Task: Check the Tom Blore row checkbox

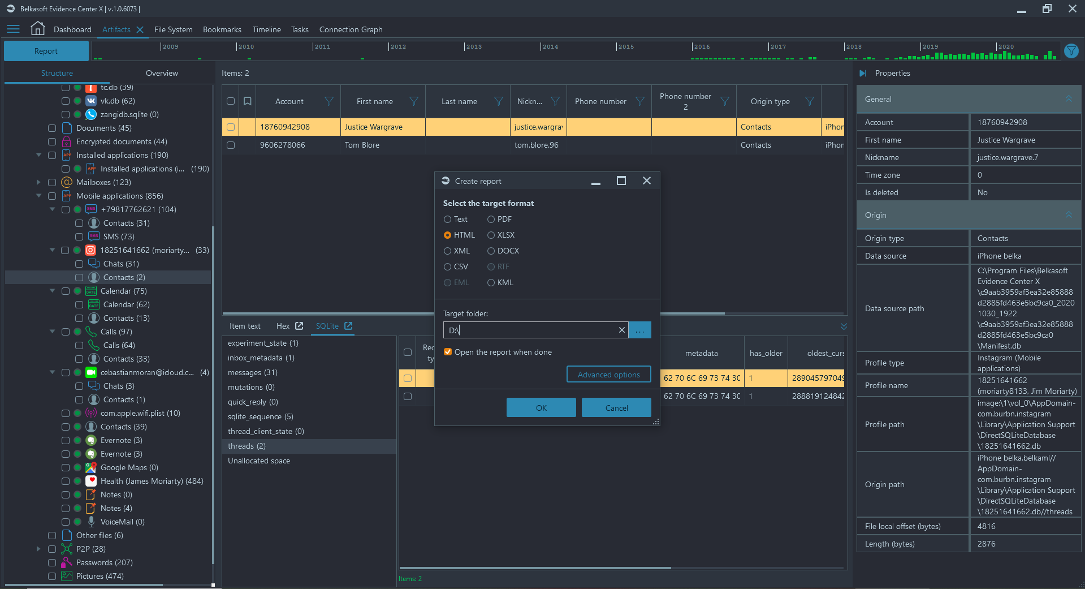Action: point(231,145)
